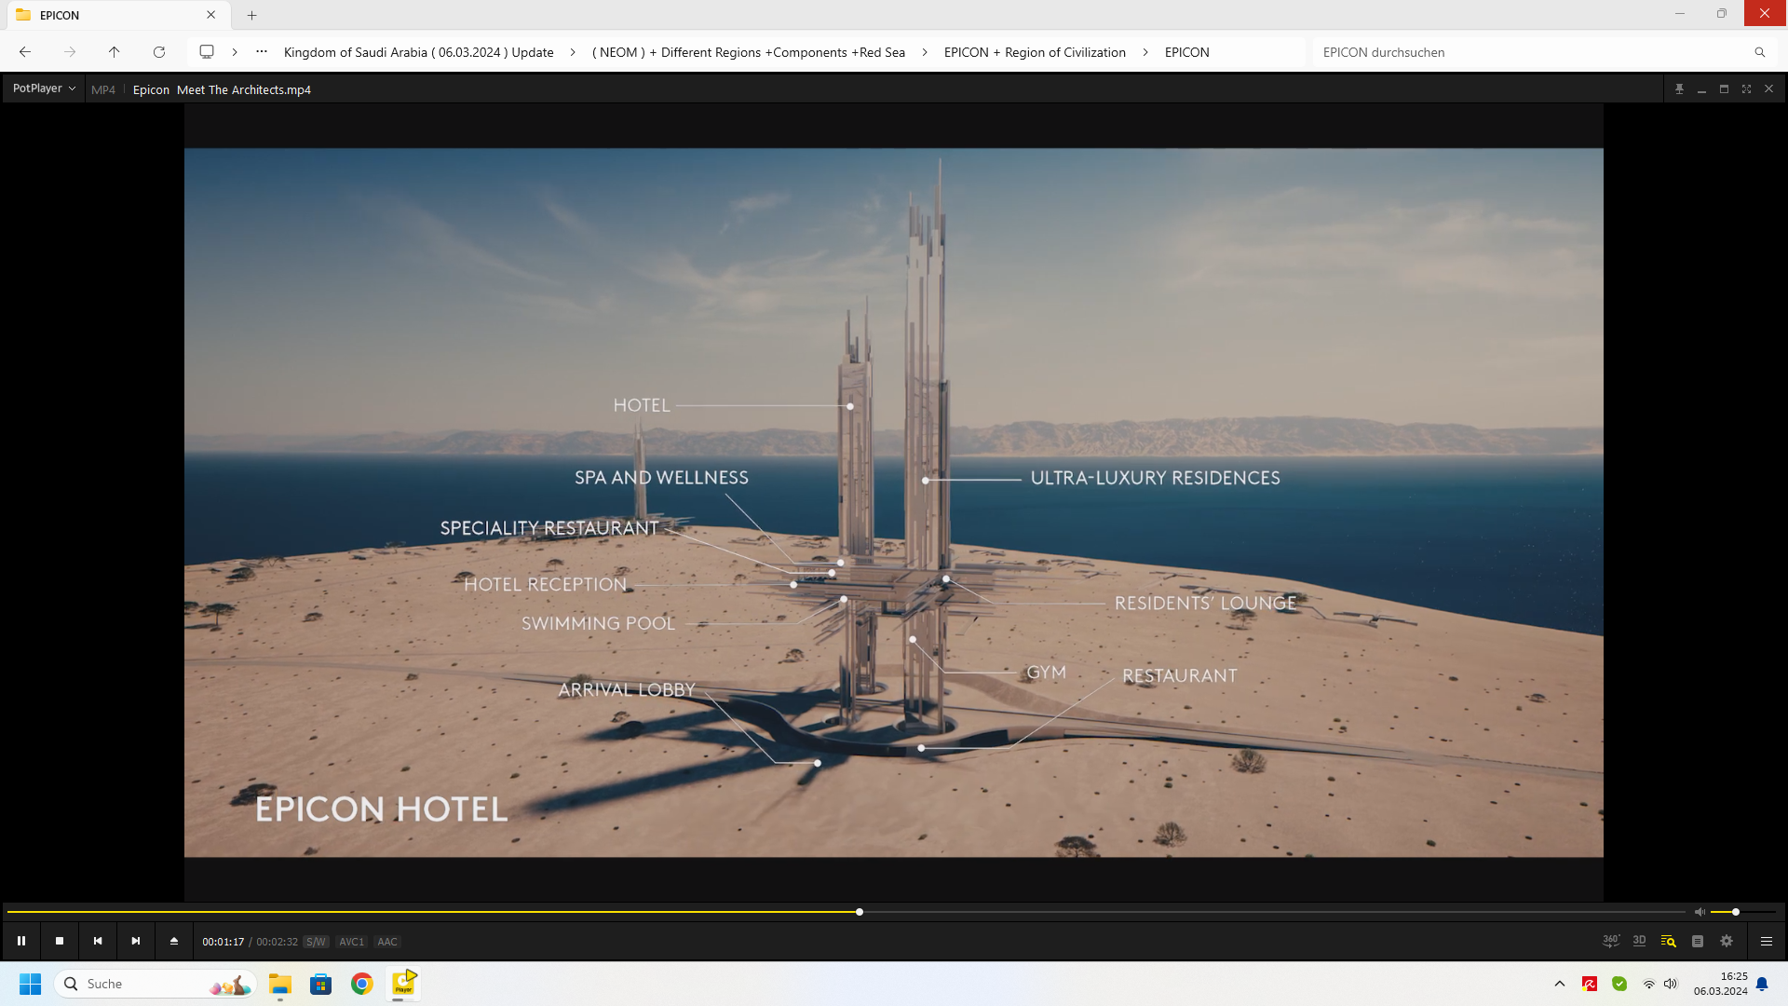Screen dimensions: 1788x1006
Task: Refresh the Explorer folder view
Action: (159, 52)
